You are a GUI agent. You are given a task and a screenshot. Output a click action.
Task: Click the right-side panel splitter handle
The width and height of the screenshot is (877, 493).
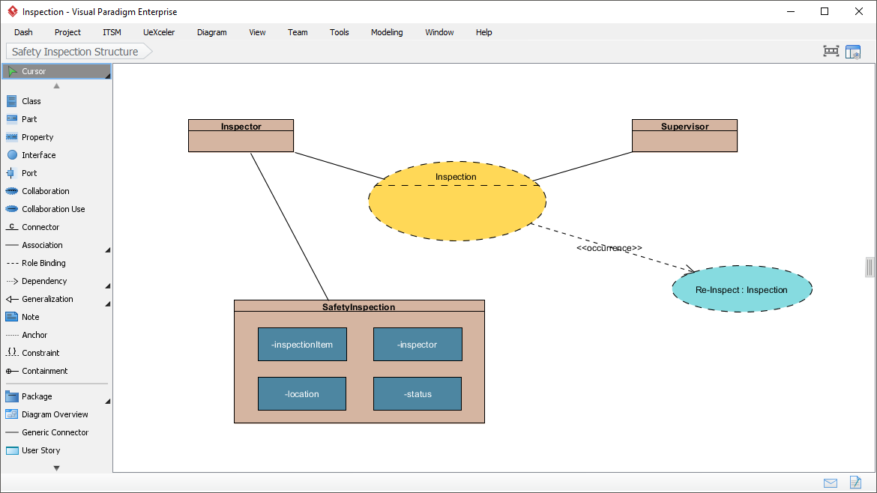coord(870,267)
